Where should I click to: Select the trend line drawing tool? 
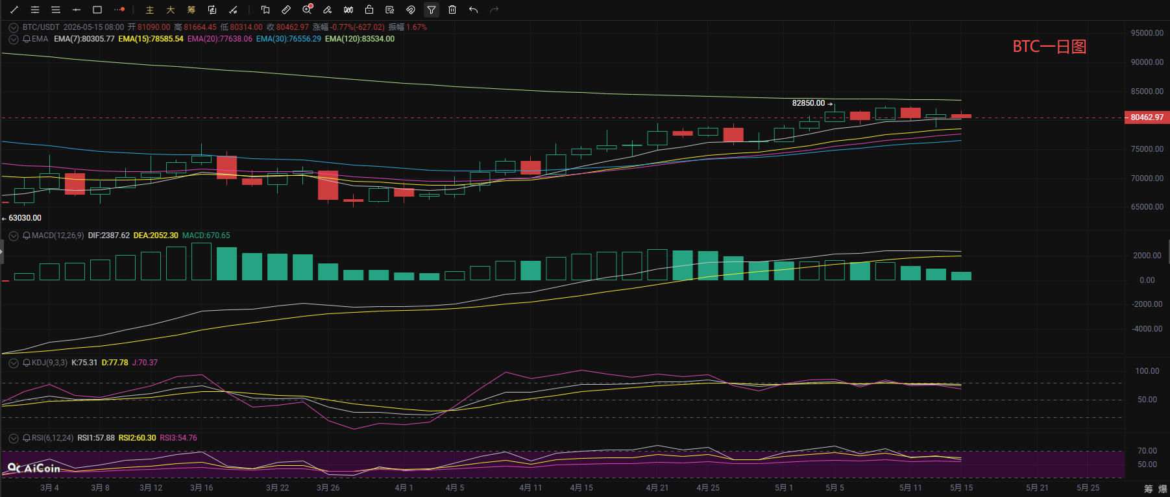14,10
